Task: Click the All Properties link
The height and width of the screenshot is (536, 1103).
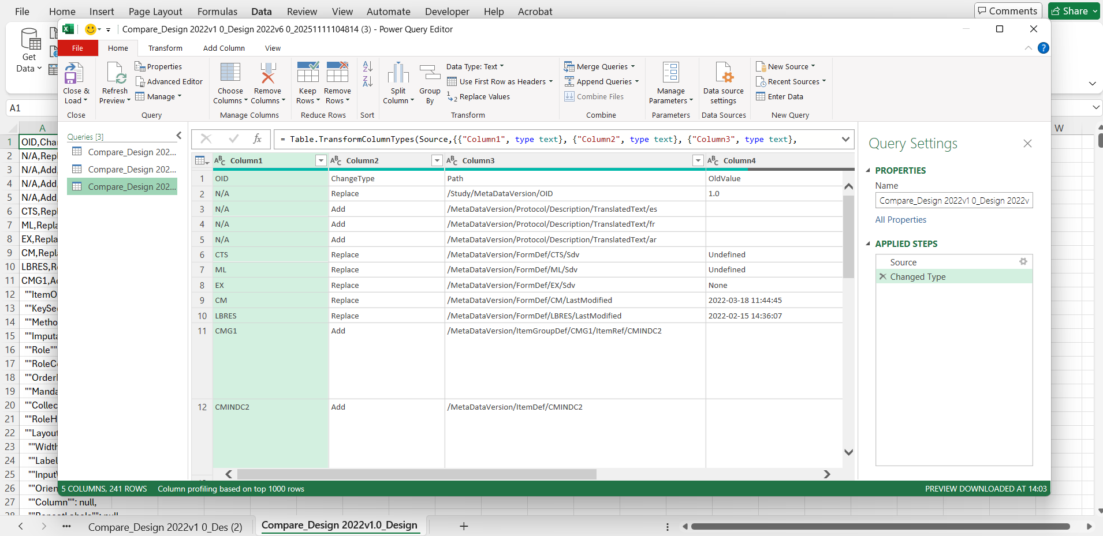Action: coord(900,220)
